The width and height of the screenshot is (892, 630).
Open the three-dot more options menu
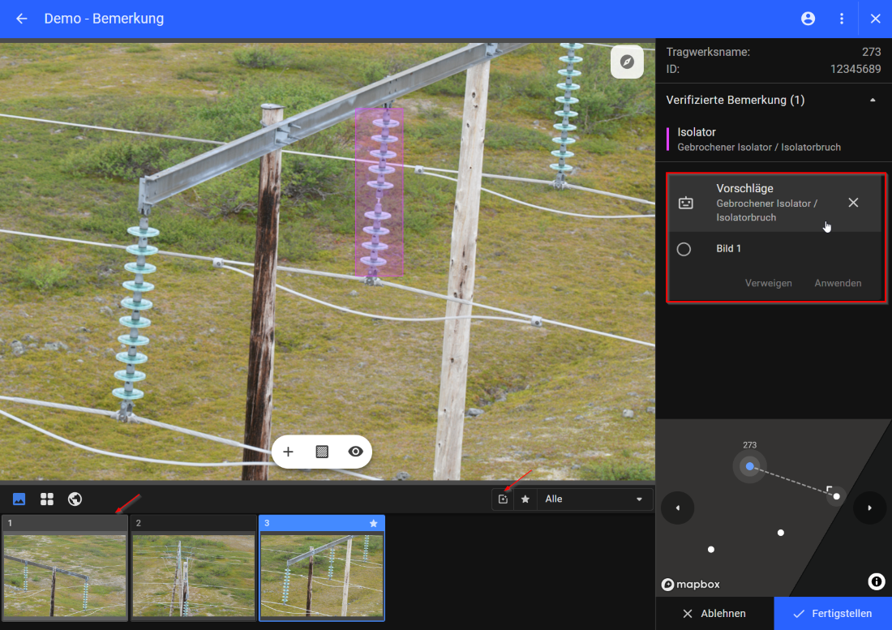[842, 19]
